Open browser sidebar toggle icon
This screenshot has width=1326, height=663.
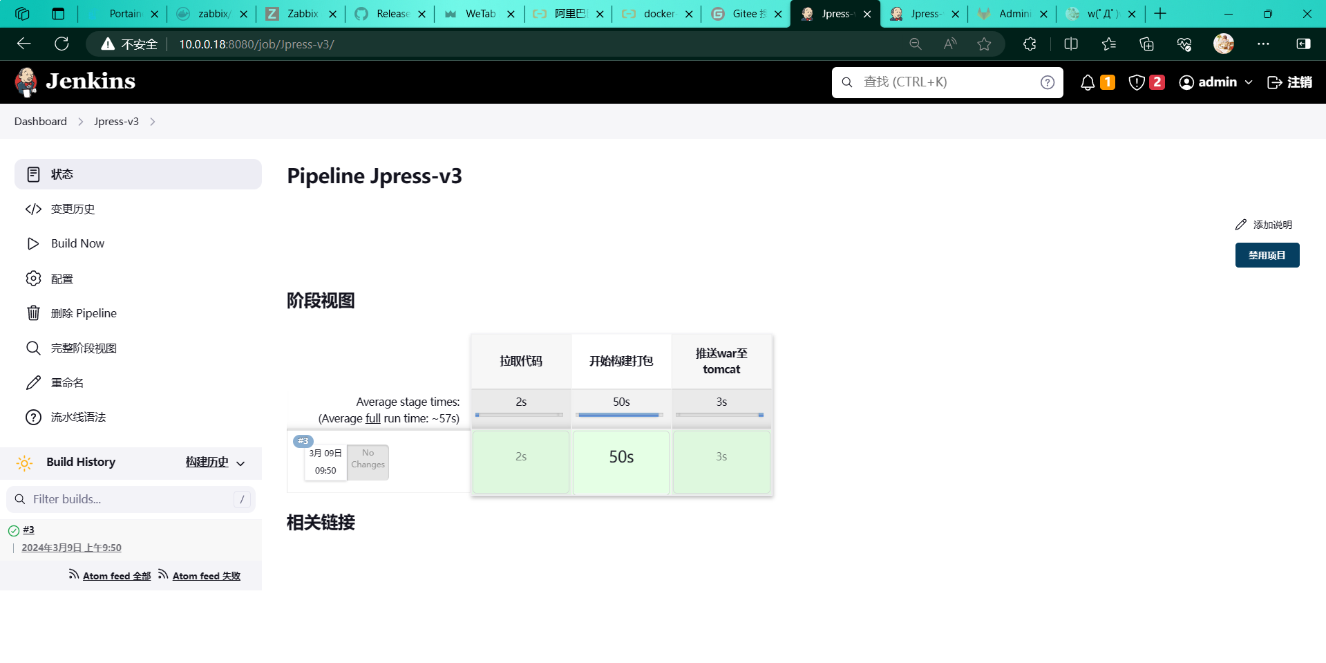(x=1303, y=44)
